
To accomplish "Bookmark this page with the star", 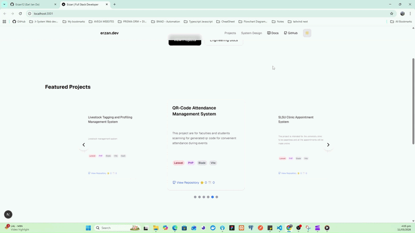I will pyautogui.click(x=392, y=13).
